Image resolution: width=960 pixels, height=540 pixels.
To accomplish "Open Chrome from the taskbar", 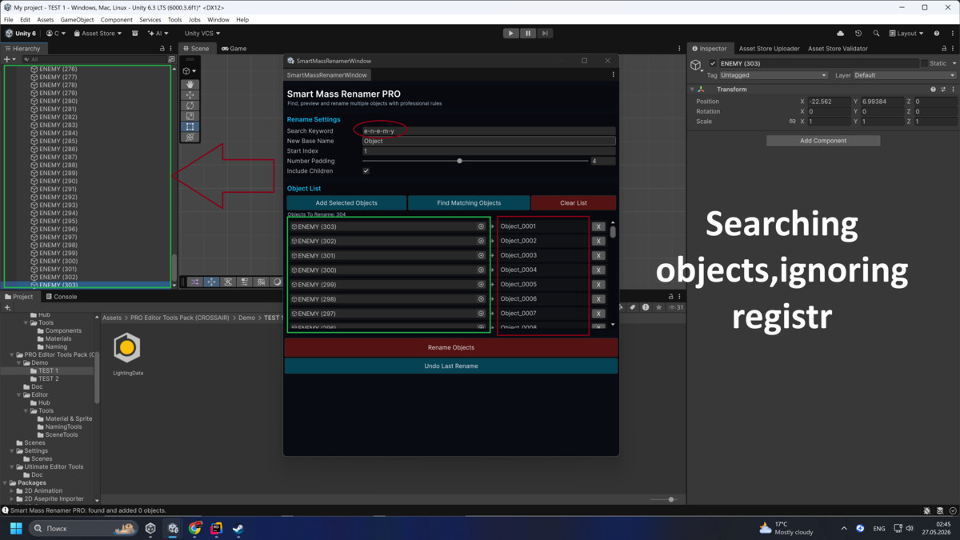I will point(195,529).
